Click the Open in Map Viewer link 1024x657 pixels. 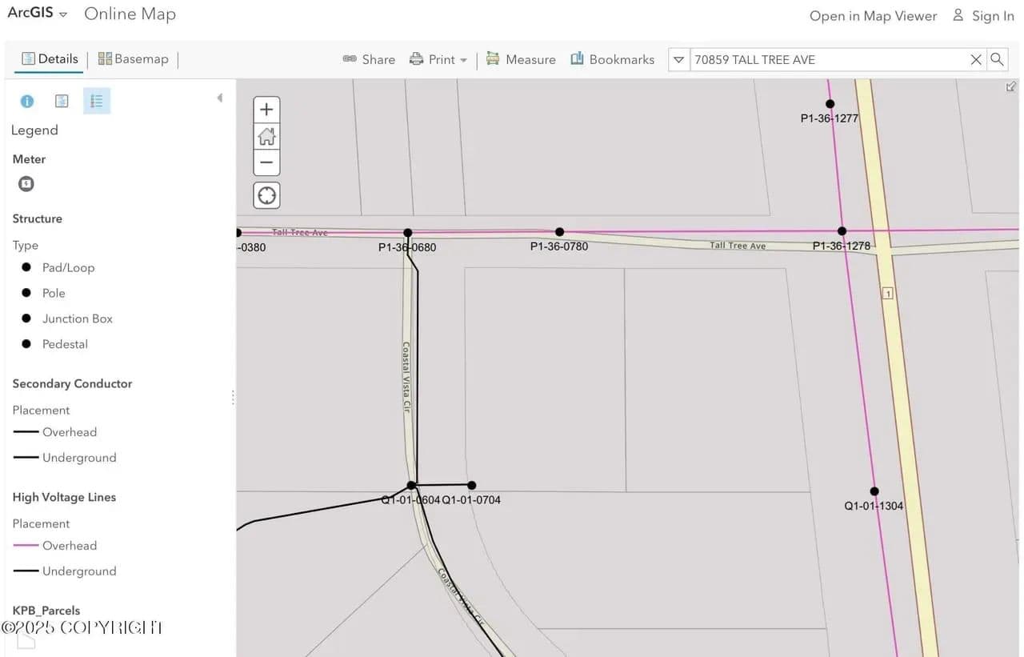[873, 16]
